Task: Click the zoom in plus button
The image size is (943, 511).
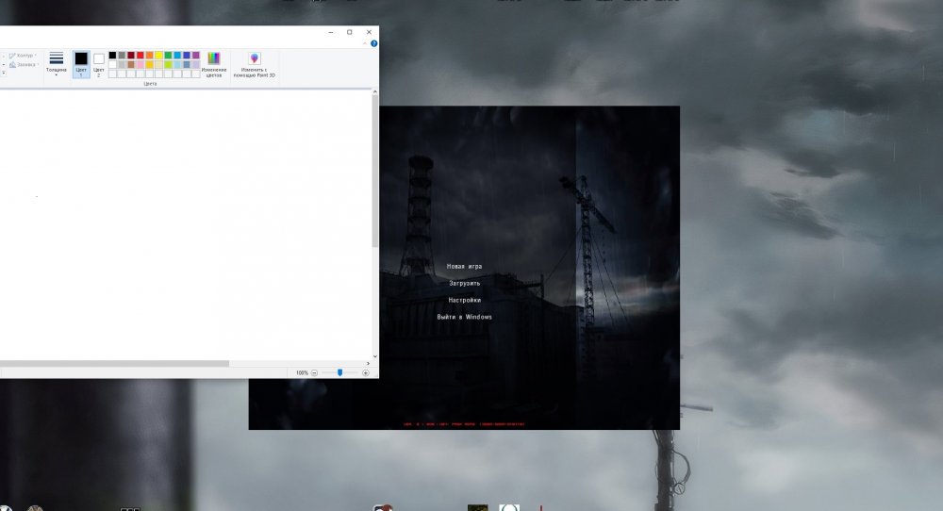Action: pyautogui.click(x=366, y=372)
